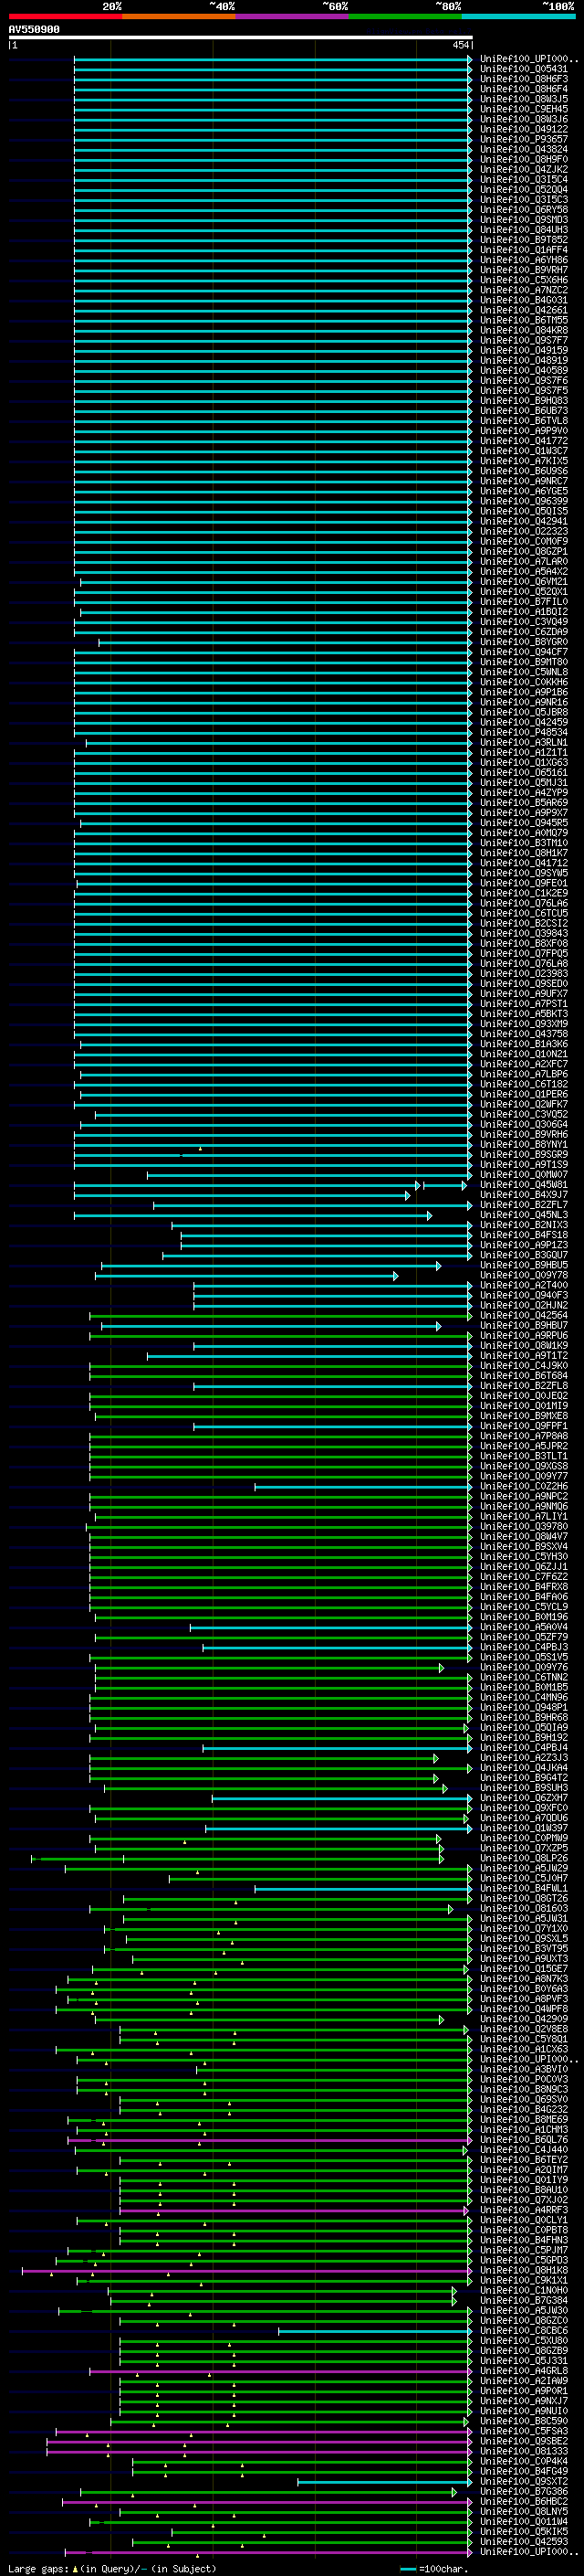Viewport: 584px width, 2576px height.
Task: Open hit UniRef100_Q2WFK7
Action: pyautogui.click(x=524, y=1104)
